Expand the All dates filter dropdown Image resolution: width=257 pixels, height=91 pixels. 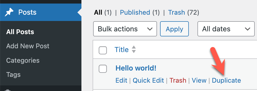tap(226, 29)
